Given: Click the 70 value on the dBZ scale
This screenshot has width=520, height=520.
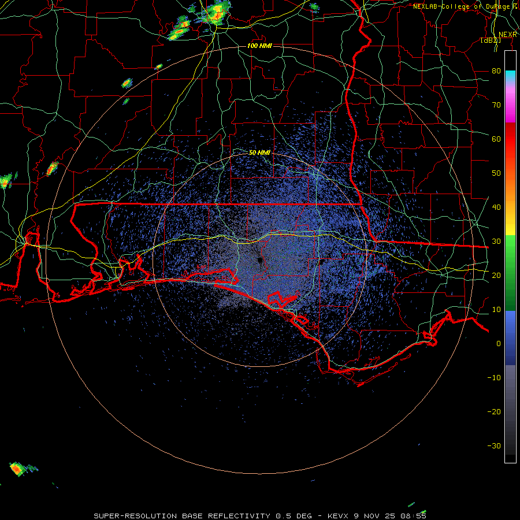Looking at the screenshot, I should tap(496, 105).
